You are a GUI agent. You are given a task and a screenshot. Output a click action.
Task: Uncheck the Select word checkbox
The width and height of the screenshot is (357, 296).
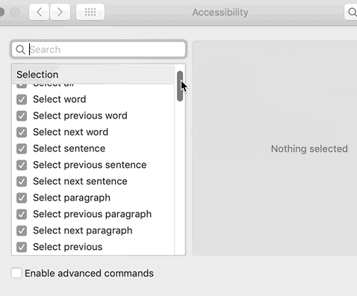click(22, 100)
